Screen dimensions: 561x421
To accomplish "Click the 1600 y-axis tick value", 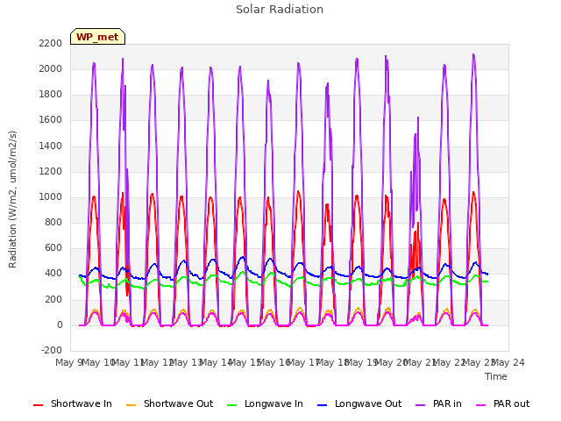I will click(51, 120).
